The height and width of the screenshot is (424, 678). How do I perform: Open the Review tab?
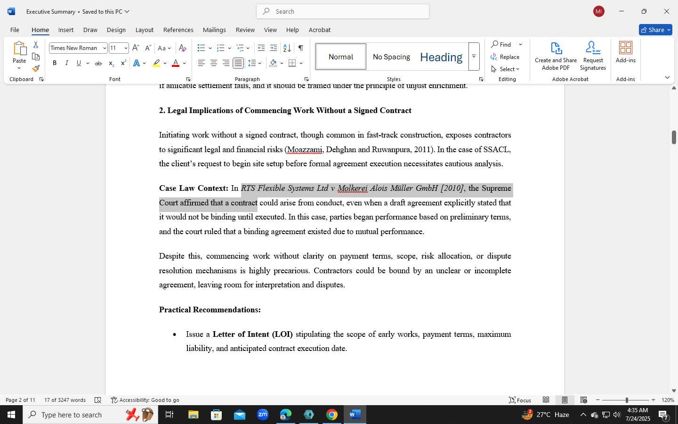coord(245,30)
